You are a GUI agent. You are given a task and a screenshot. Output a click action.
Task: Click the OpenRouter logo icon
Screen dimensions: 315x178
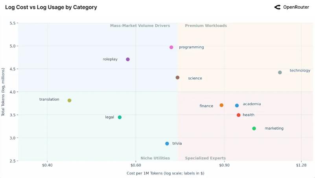point(278,7)
